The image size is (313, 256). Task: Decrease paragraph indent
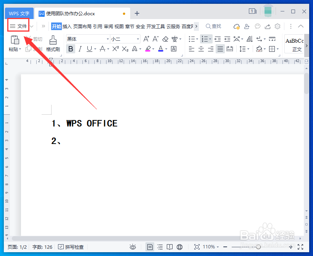pos(218,39)
